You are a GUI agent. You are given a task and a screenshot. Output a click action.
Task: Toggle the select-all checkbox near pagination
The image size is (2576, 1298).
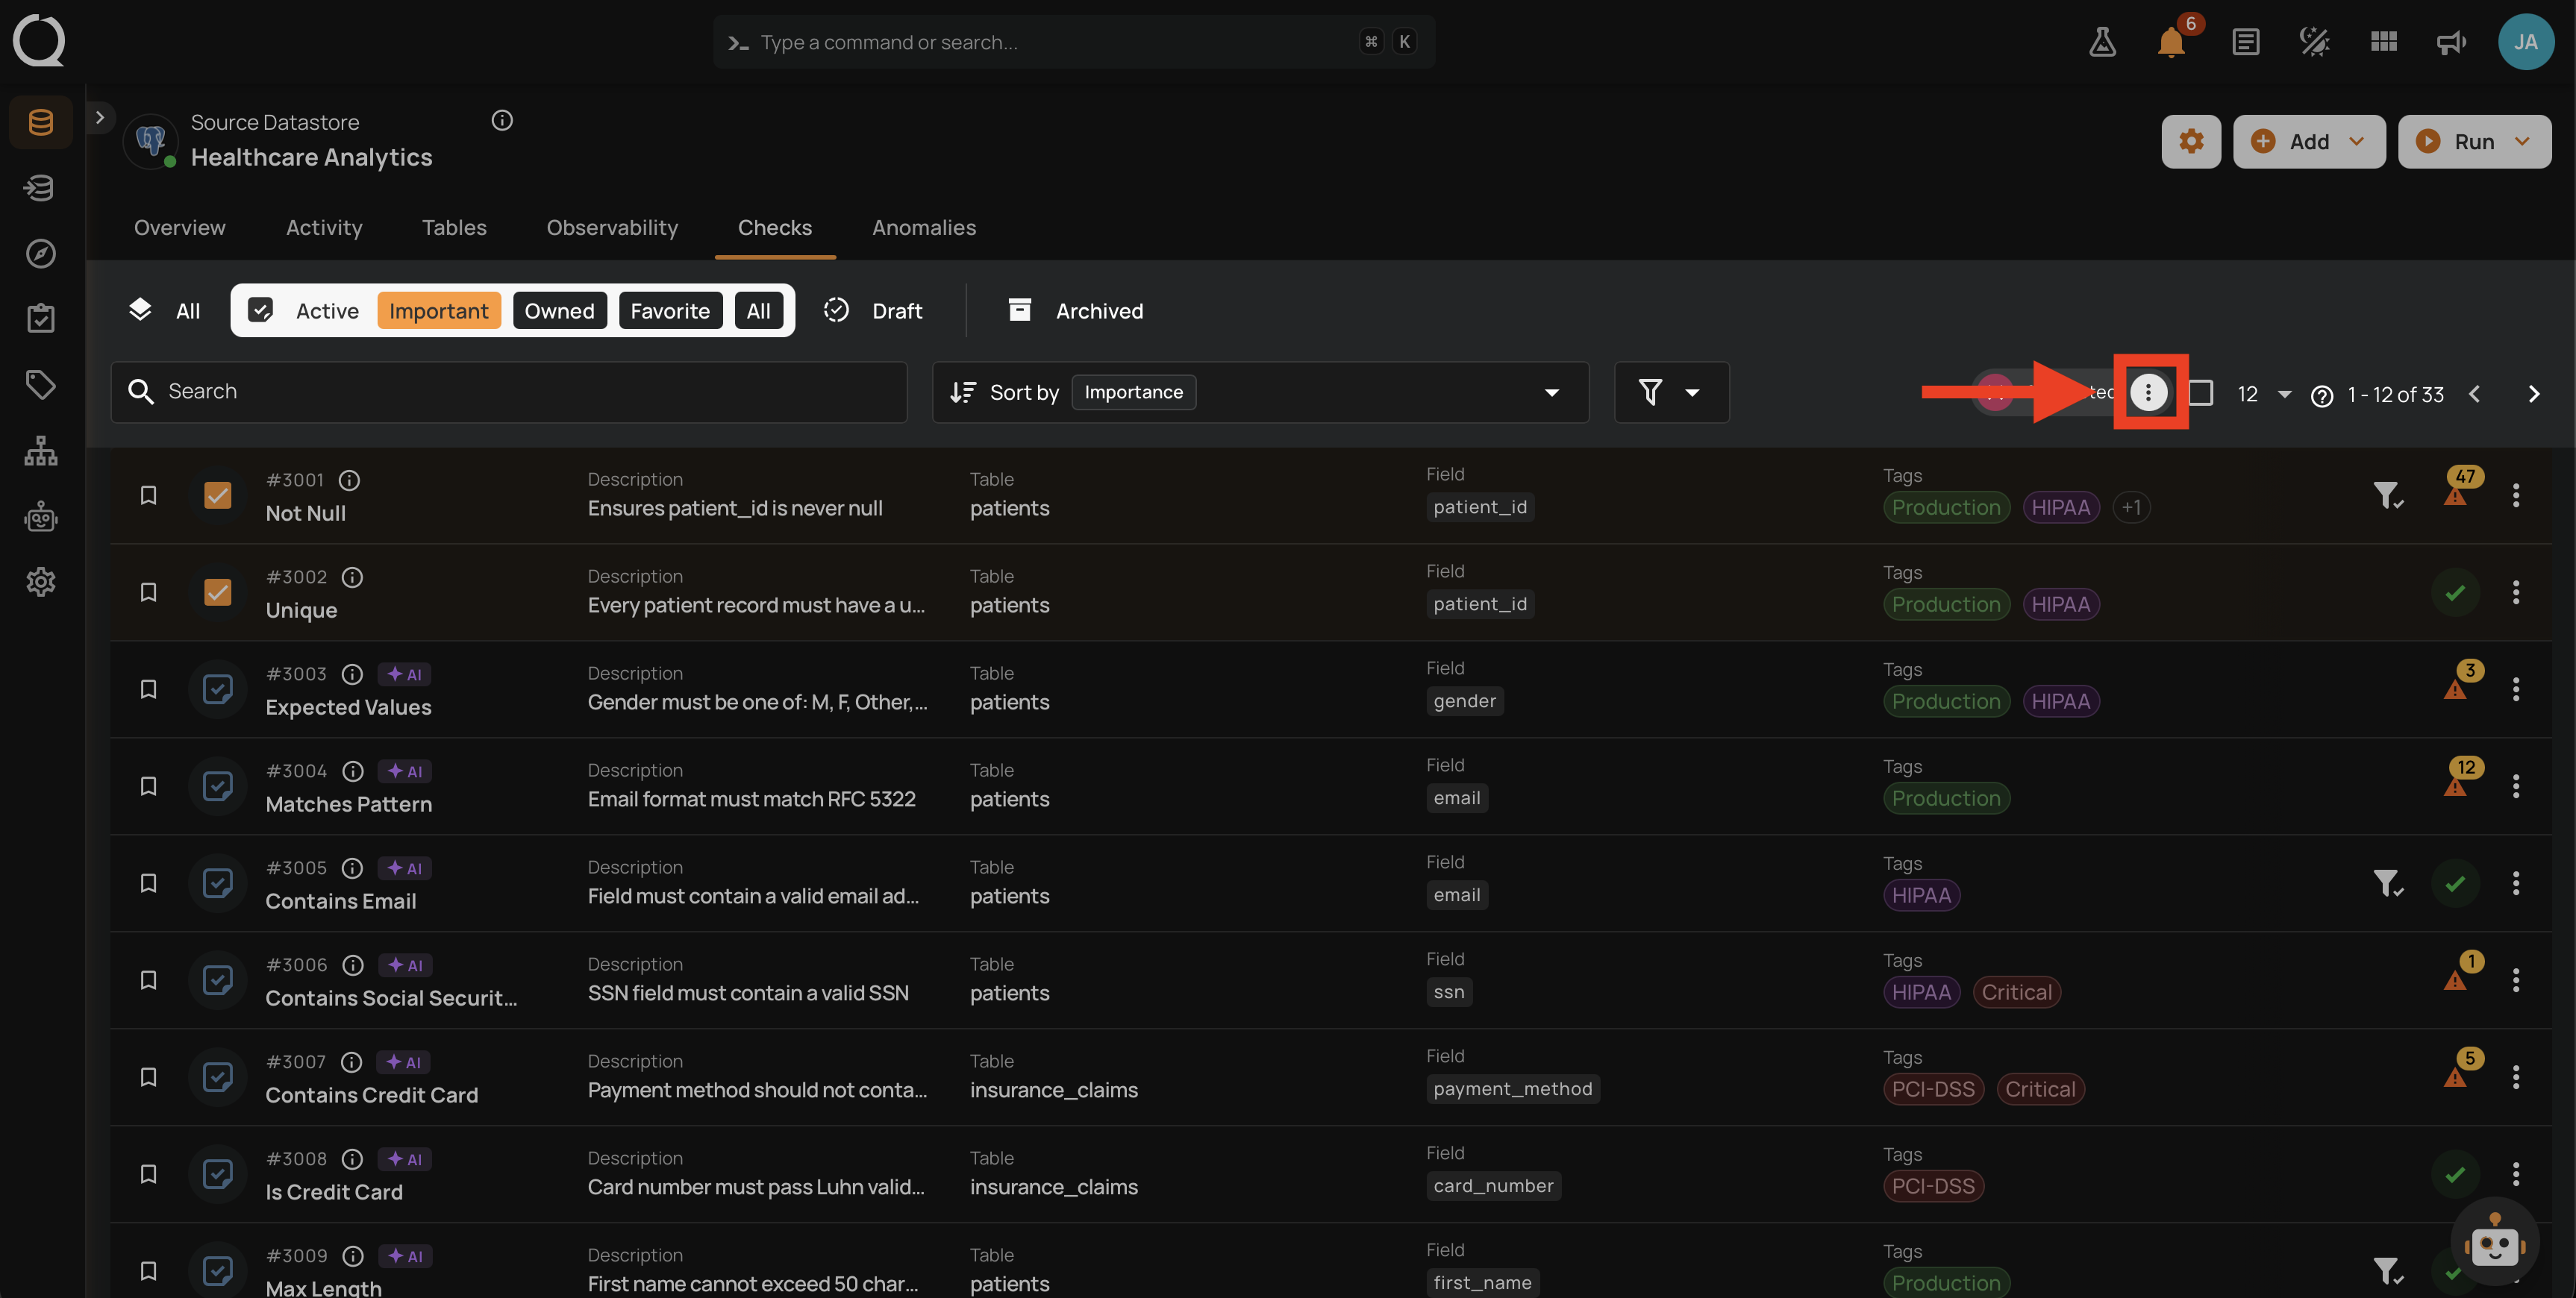2200,393
